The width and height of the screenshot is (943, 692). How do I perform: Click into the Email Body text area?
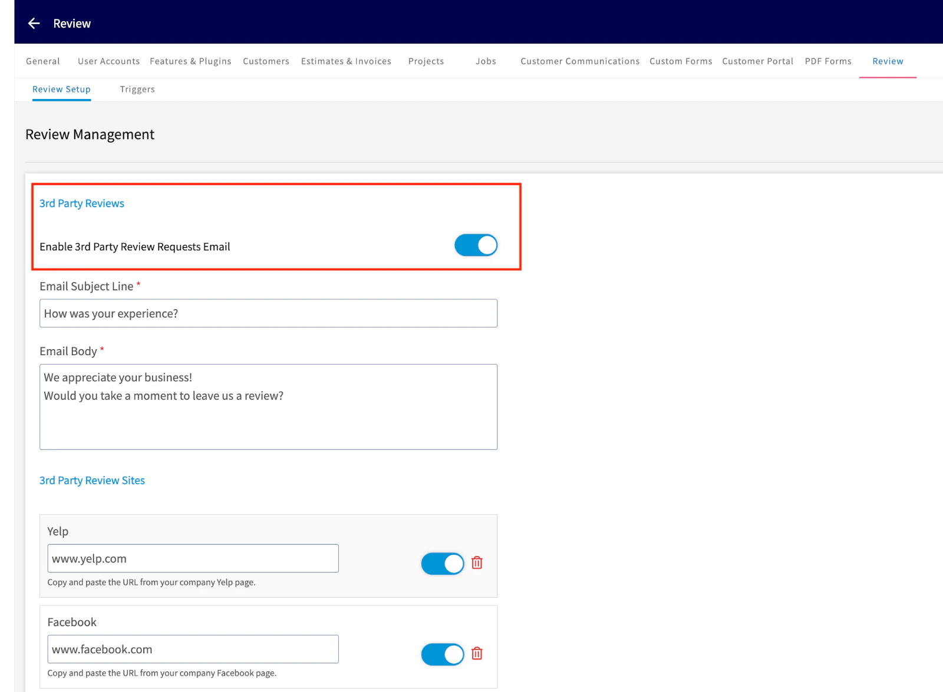[x=268, y=407]
